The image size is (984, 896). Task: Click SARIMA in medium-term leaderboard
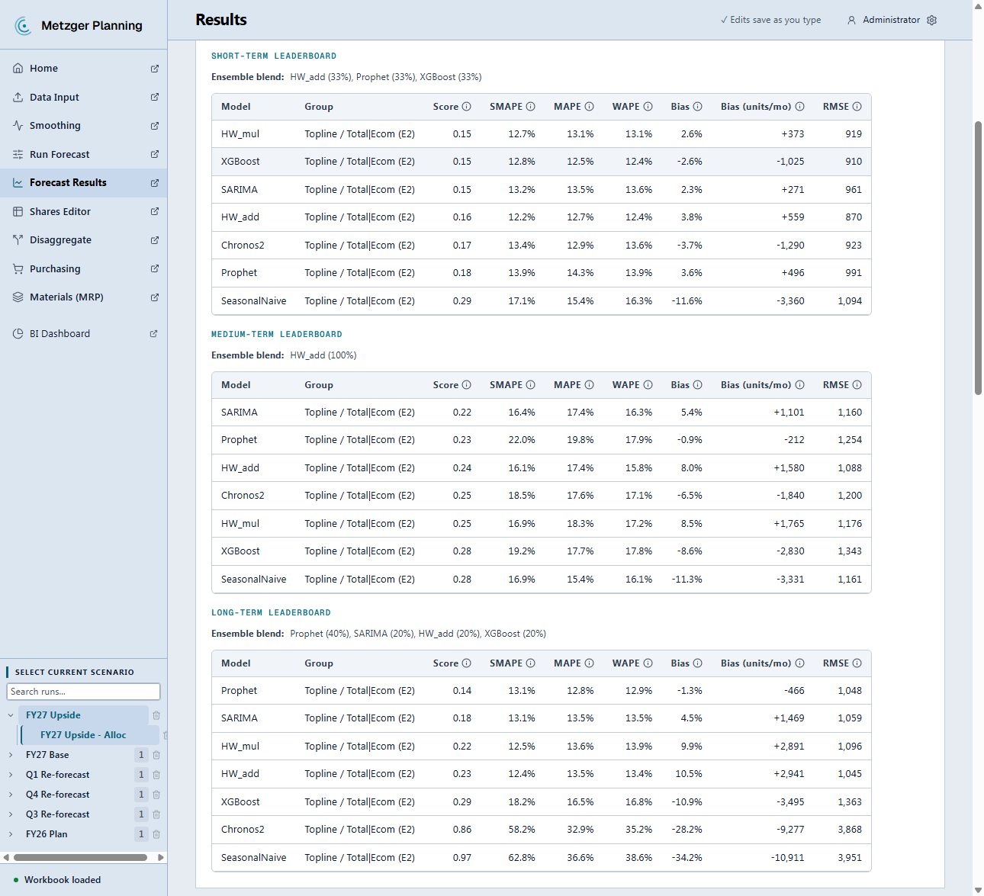point(240,413)
